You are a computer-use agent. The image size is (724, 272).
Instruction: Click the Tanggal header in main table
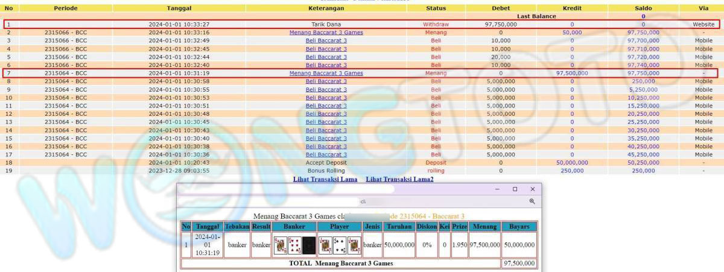179,8
